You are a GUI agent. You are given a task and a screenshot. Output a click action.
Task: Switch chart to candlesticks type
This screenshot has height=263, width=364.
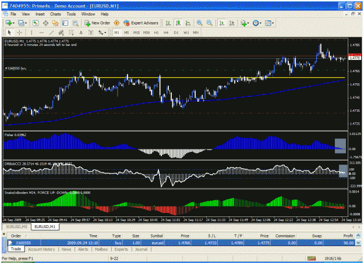178,23
